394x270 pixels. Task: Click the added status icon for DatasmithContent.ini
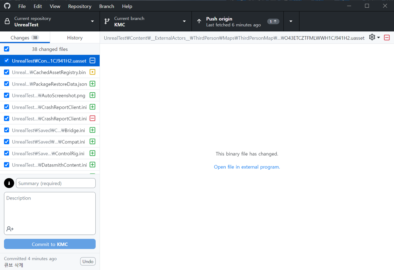coord(92,164)
